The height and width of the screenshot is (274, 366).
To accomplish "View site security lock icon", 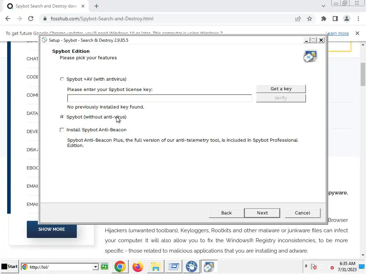I will 45,19.
